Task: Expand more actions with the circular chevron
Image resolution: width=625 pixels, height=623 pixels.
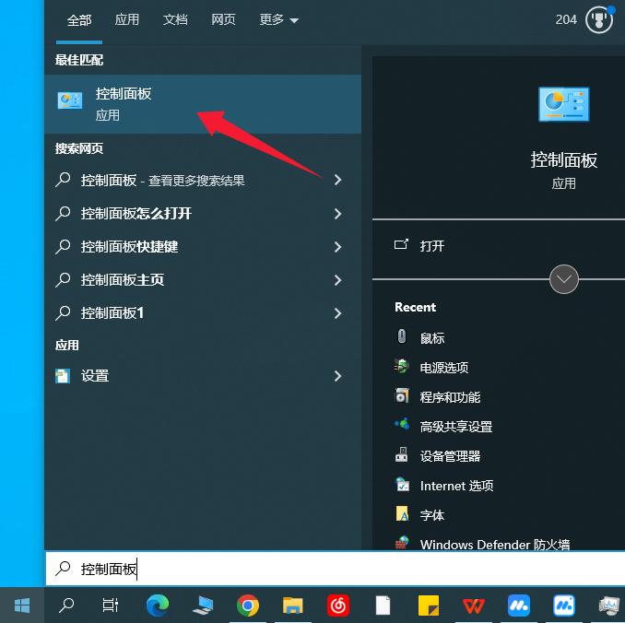Action: click(x=563, y=278)
